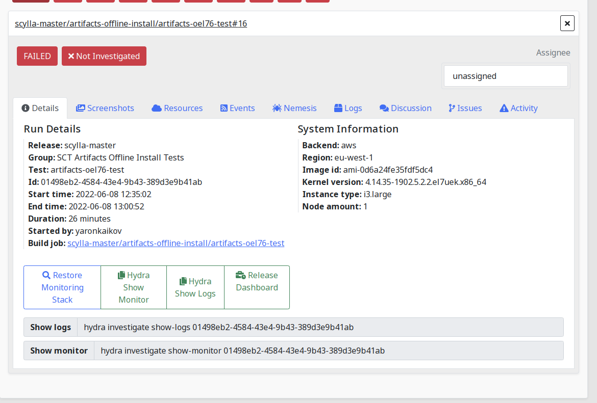This screenshot has width=597, height=403.
Task: Open the Activity tab
Action: click(x=518, y=108)
